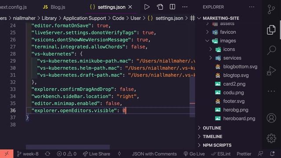Show notifications bell

click(x=272, y=154)
